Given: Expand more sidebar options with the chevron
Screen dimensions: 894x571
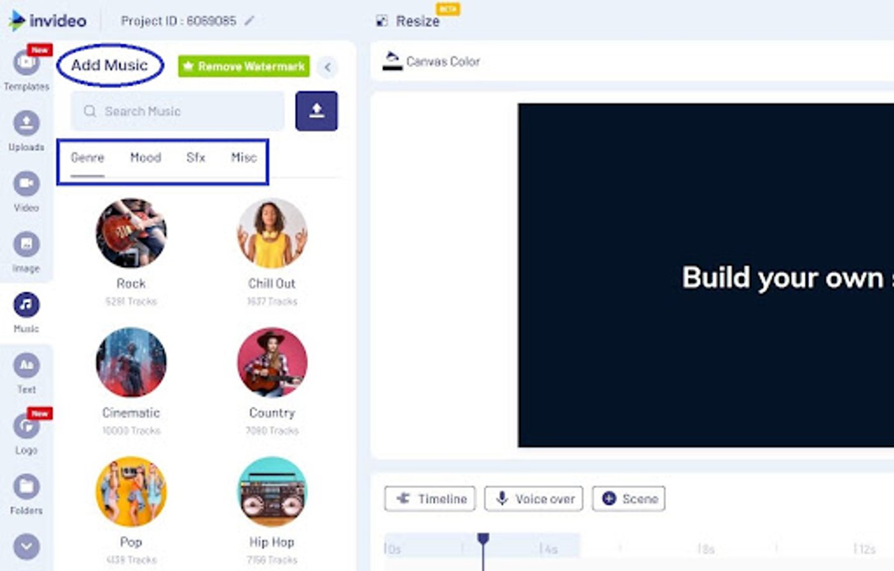Looking at the screenshot, I should click(x=26, y=546).
